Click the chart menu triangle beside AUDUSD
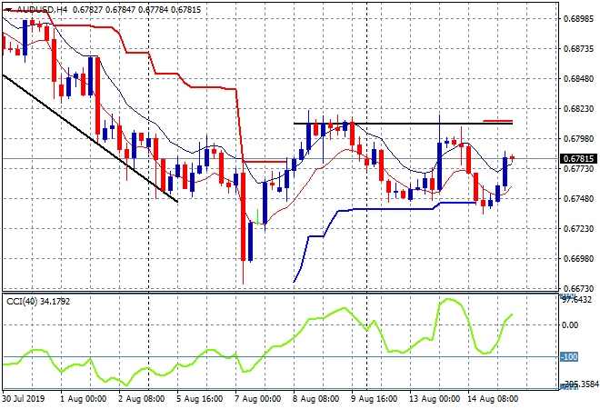 (8, 10)
